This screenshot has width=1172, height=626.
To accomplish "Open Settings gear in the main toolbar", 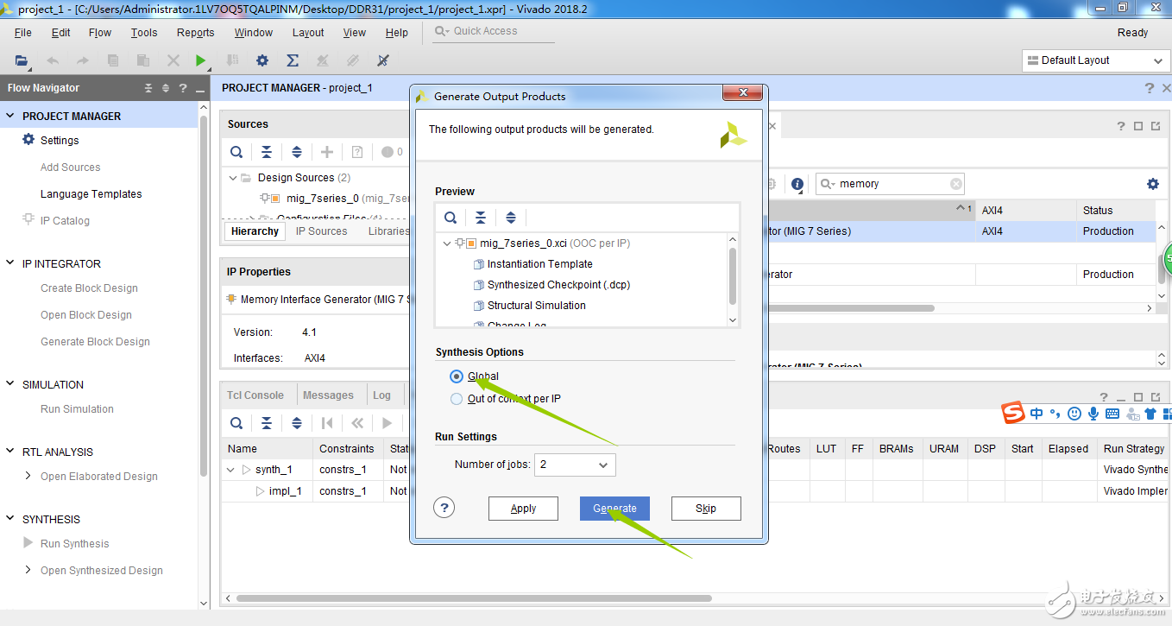I will 262,60.
